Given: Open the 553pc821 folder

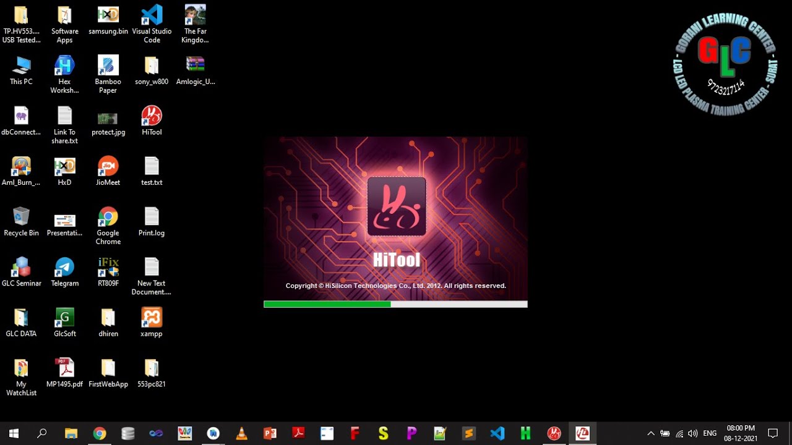Looking at the screenshot, I should click(152, 373).
